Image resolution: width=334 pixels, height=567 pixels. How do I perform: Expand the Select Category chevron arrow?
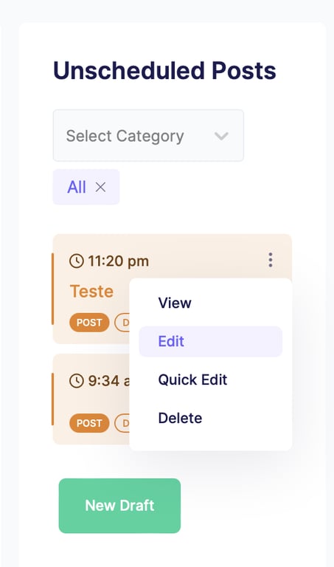point(221,137)
